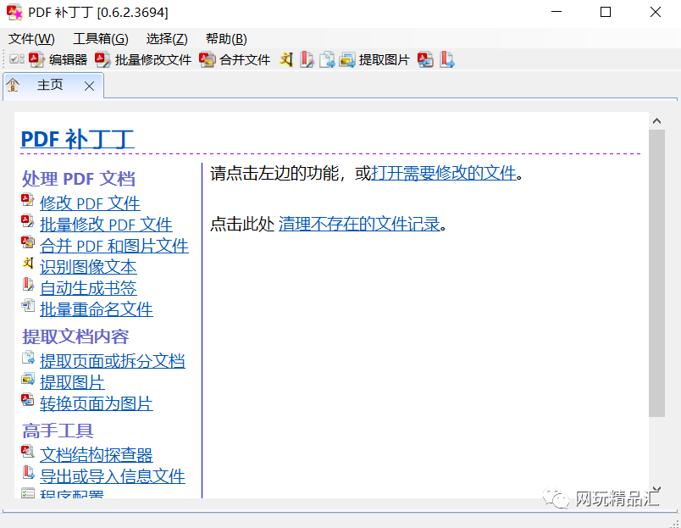Click the export or import info toolbar icon
This screenshot has height=528, width=681.
(x=447, y=59)
